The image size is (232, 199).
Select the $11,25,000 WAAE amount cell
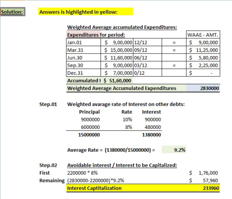(203, 50)
